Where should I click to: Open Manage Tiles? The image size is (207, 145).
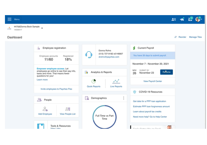[195, 37]
